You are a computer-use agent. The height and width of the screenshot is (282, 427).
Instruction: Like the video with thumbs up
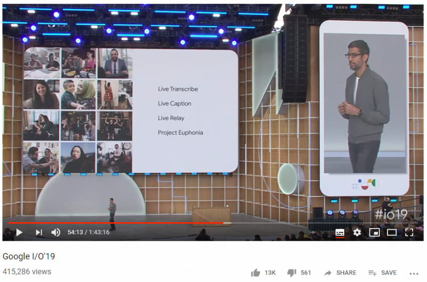(x=256, y=273)
